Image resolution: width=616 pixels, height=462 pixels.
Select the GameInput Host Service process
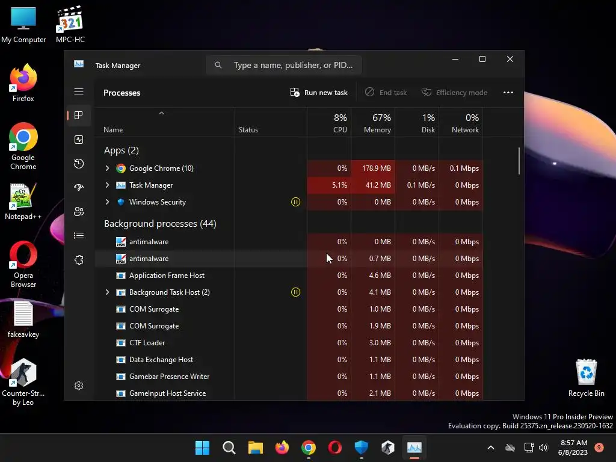(289, 393)
